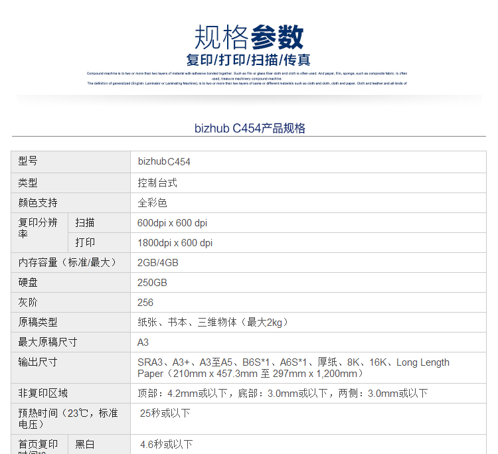The width and height of the screenshot is (498, 454).
Task: Click the 输出尺寸 row label
Action: point(38,362)
